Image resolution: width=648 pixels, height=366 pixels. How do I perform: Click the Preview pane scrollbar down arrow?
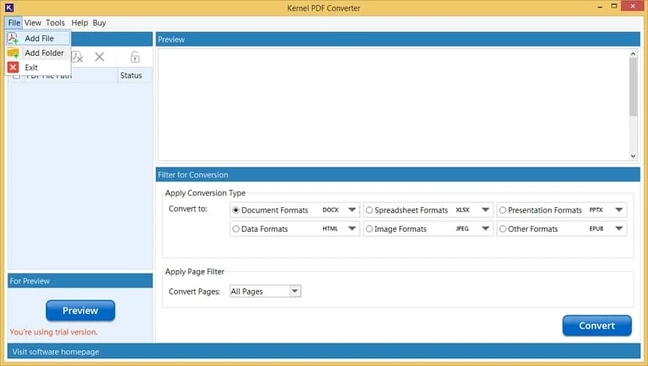click(633, 156)
